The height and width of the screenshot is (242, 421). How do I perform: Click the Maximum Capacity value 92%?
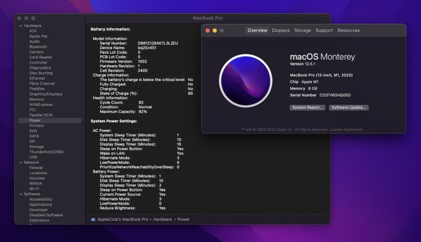point(143,112)
